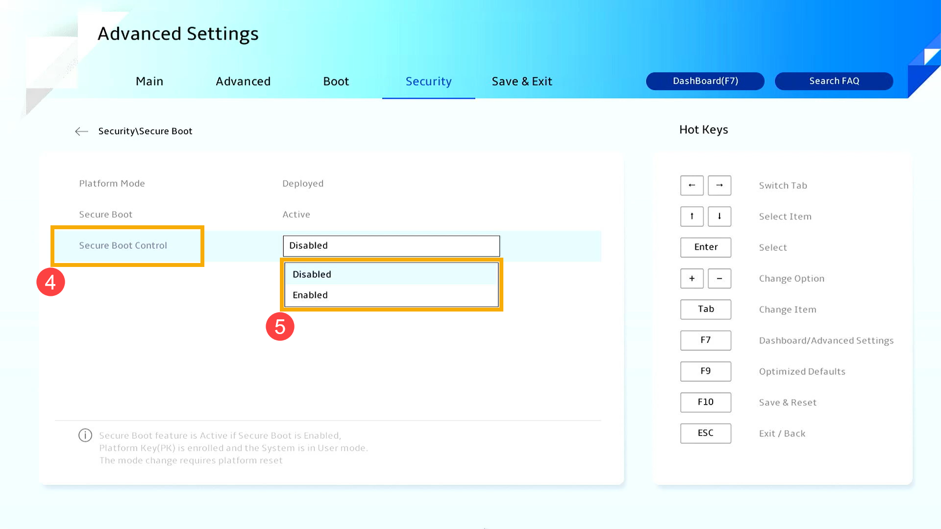Click the ESC hot key button
Screen dimensions: 941x529
point(705,433)
